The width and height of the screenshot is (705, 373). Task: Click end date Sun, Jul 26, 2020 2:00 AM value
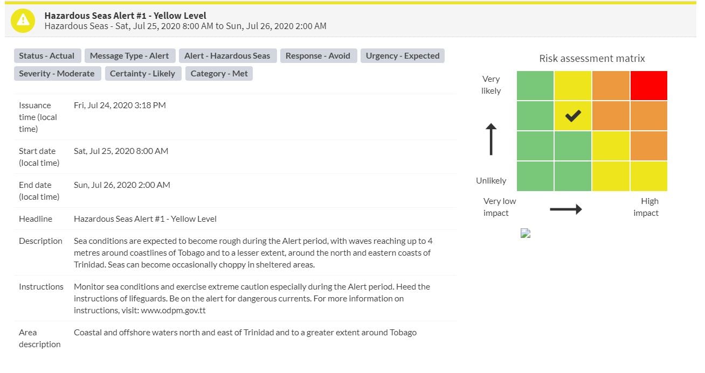[122, 185]
